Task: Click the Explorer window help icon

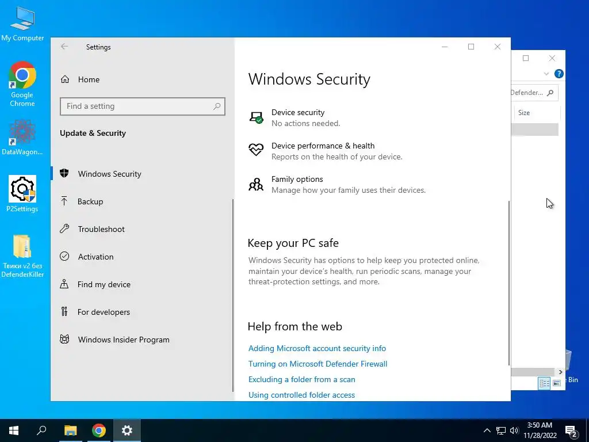Action: point(559,74)
